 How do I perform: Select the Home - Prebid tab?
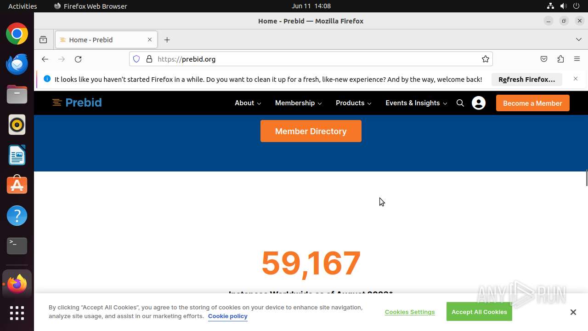(106, 40)
